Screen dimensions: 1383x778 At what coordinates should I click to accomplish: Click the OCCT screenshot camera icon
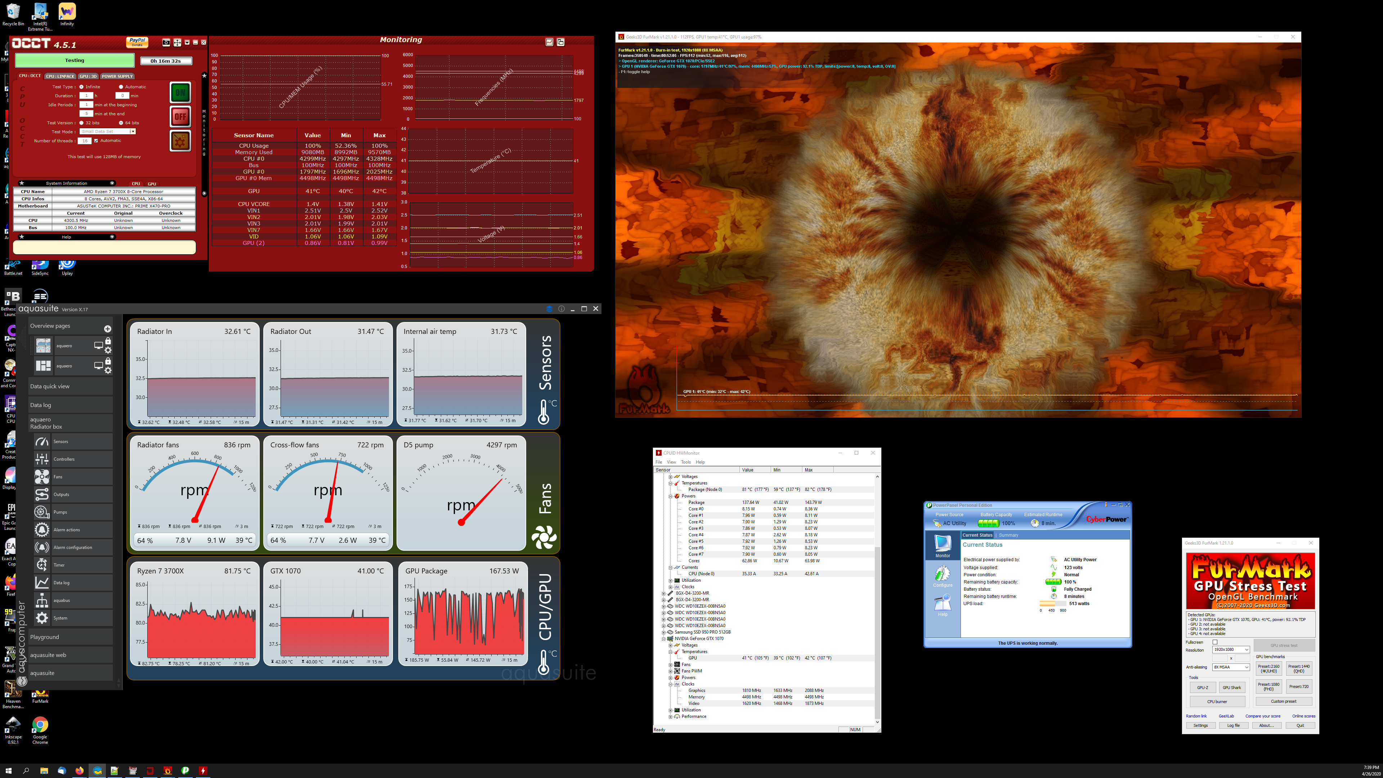tap(166, 43)
